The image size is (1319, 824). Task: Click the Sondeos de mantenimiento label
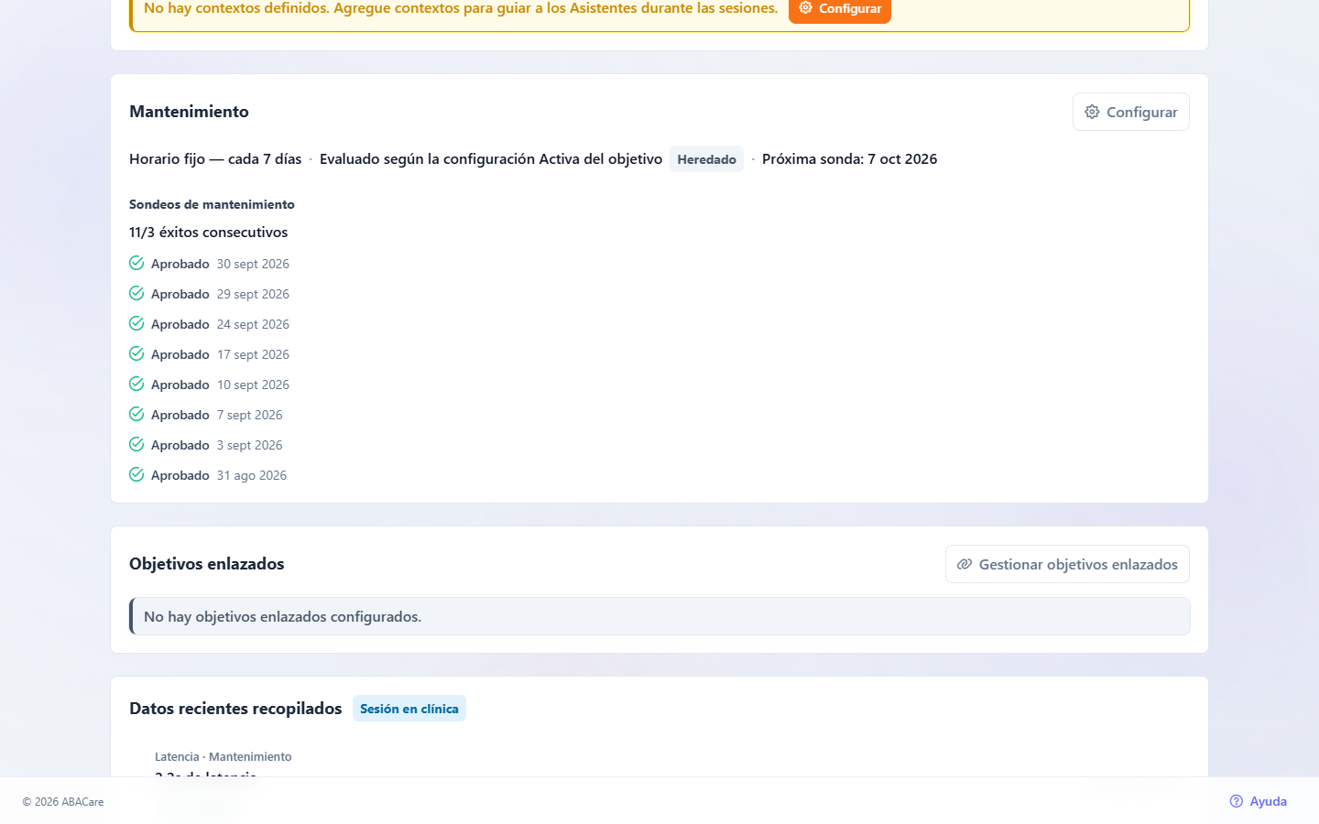click(x=212, y=204)
